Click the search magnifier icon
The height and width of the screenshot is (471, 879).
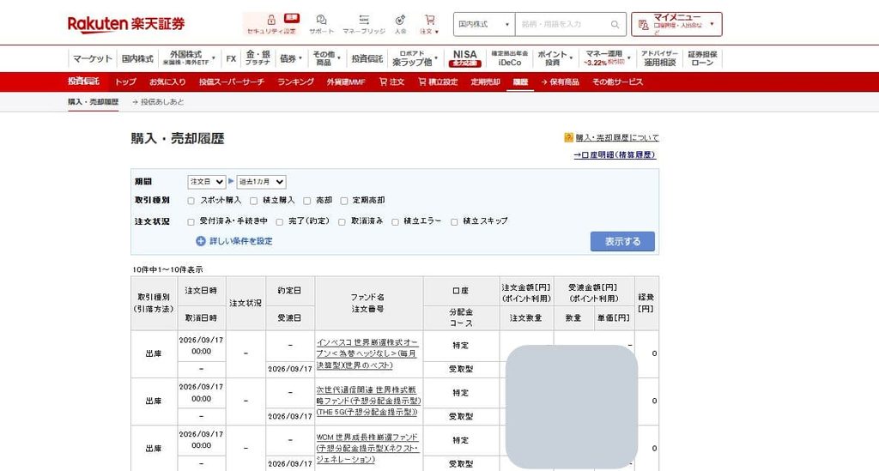tap(615, 25)
